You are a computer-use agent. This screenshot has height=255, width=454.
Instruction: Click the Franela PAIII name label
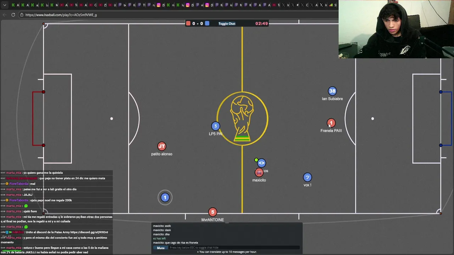331,131
